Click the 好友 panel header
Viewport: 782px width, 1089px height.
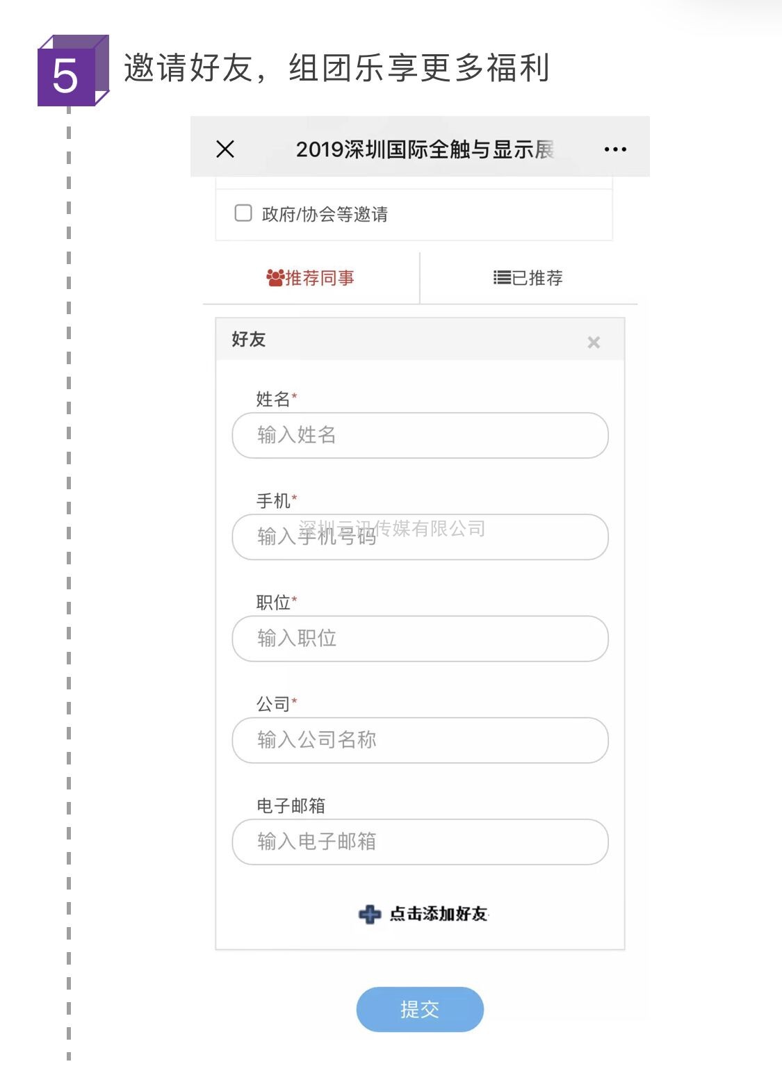coord(420,339)
